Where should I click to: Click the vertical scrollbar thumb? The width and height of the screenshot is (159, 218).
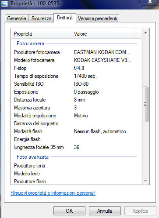pyautogui.click(x=145, y=104)
